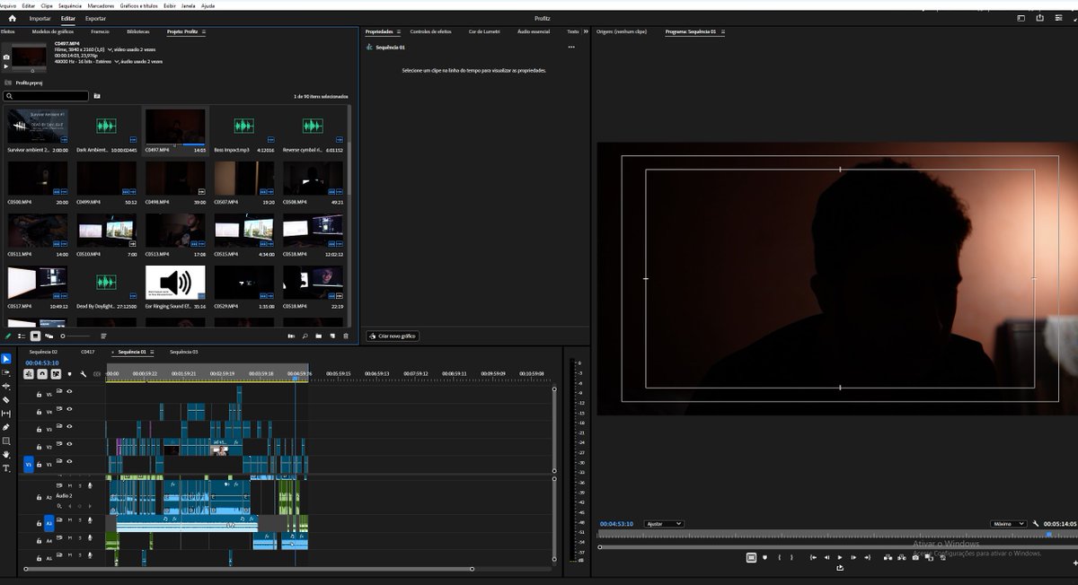Viewport: 1078px width, 585px height.
Task: Hide video track V5 with eye icon
Action: [69, 392]
